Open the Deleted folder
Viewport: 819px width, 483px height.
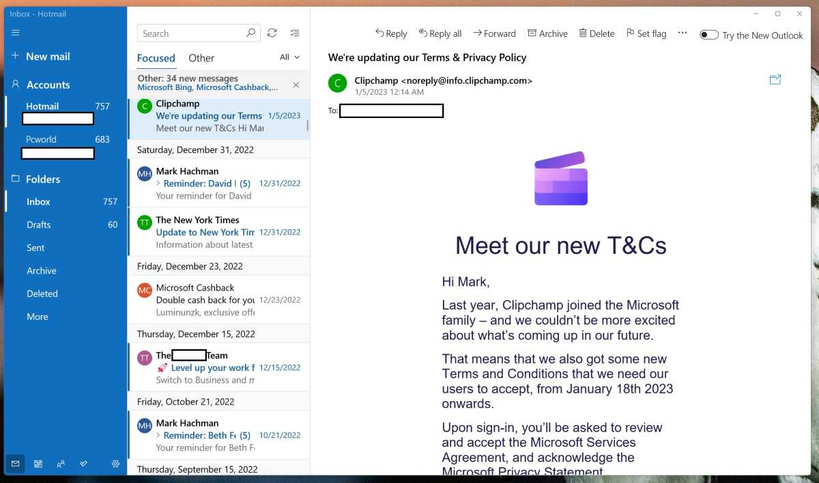tap(66, 293)
